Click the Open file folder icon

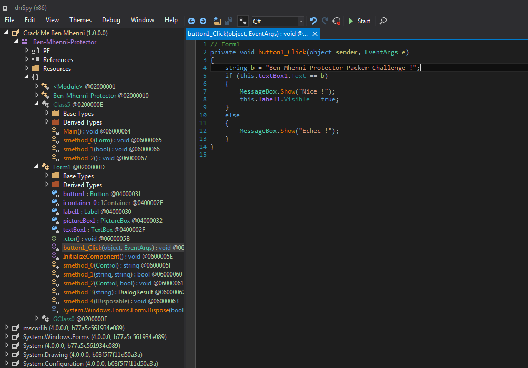point(217,21)
